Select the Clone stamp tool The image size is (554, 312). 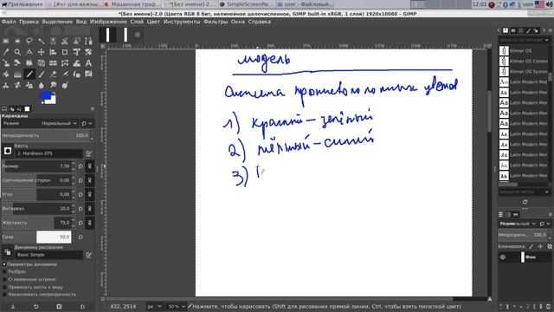[x=6, y=85]
